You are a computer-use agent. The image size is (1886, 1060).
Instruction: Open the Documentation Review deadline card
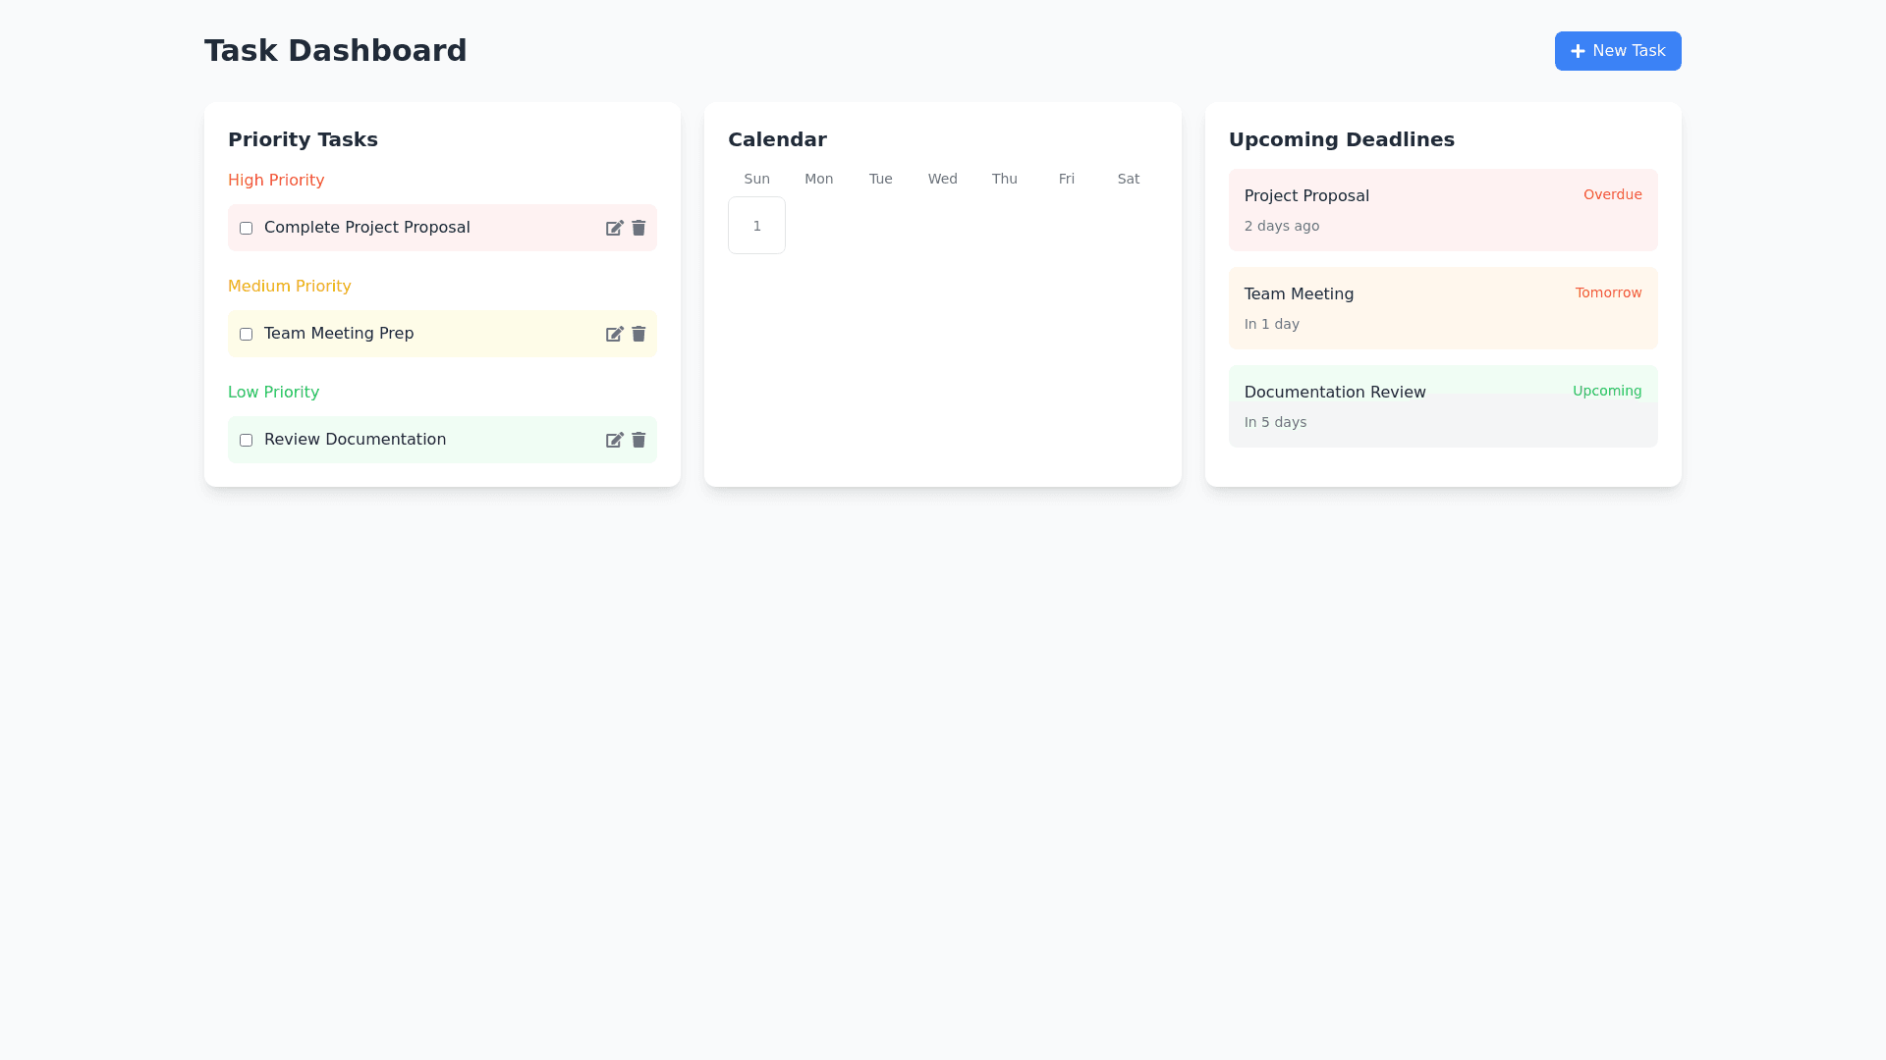click(x=1442, y=406)
